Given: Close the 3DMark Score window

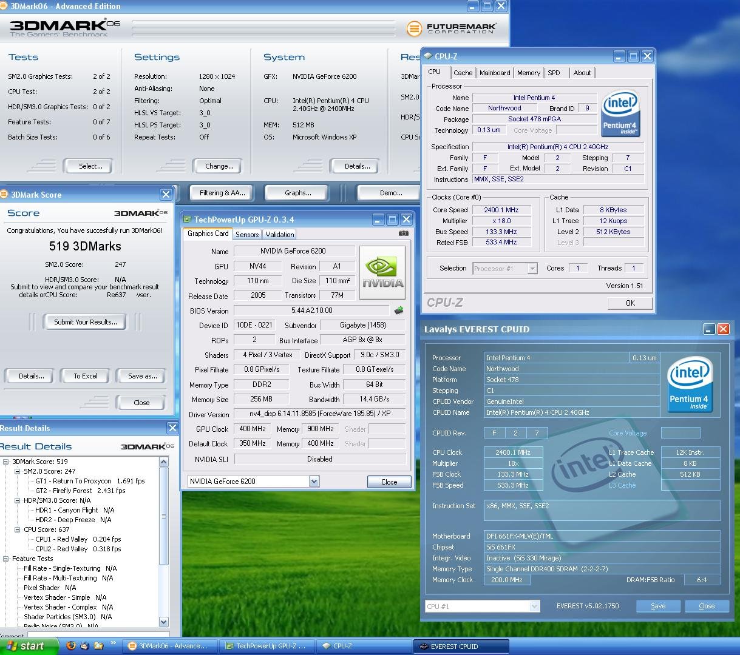Looking at the screenshot, I should 165,194.
